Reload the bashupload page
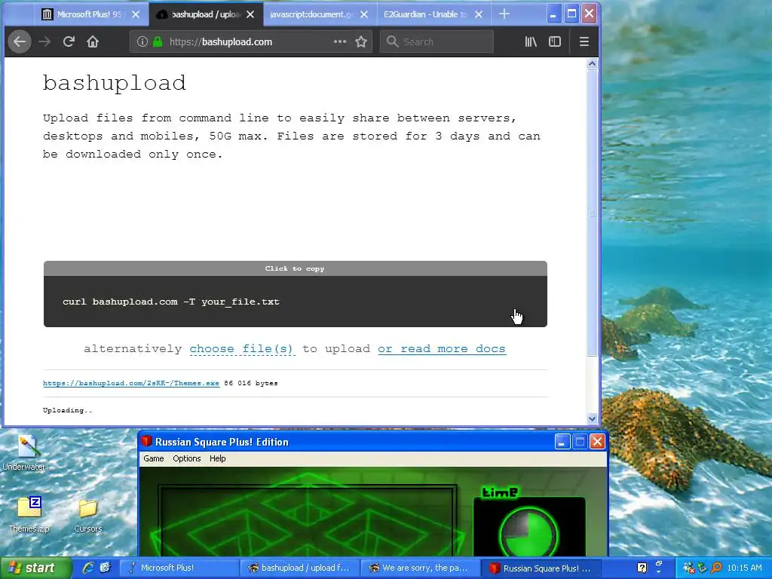The height and width of the screenshot is (579, 772). (69, 42)
